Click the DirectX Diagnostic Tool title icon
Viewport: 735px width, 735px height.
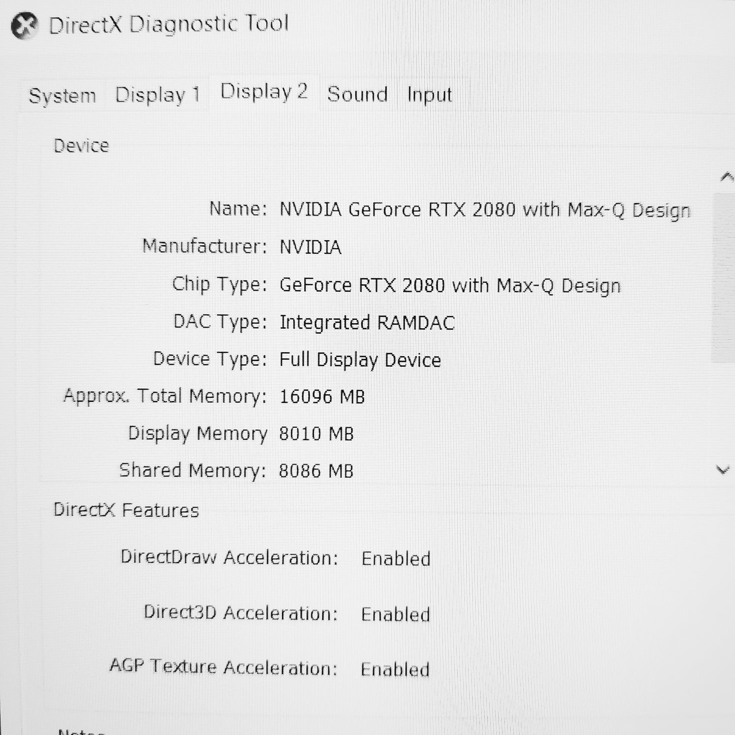point(24,25)
